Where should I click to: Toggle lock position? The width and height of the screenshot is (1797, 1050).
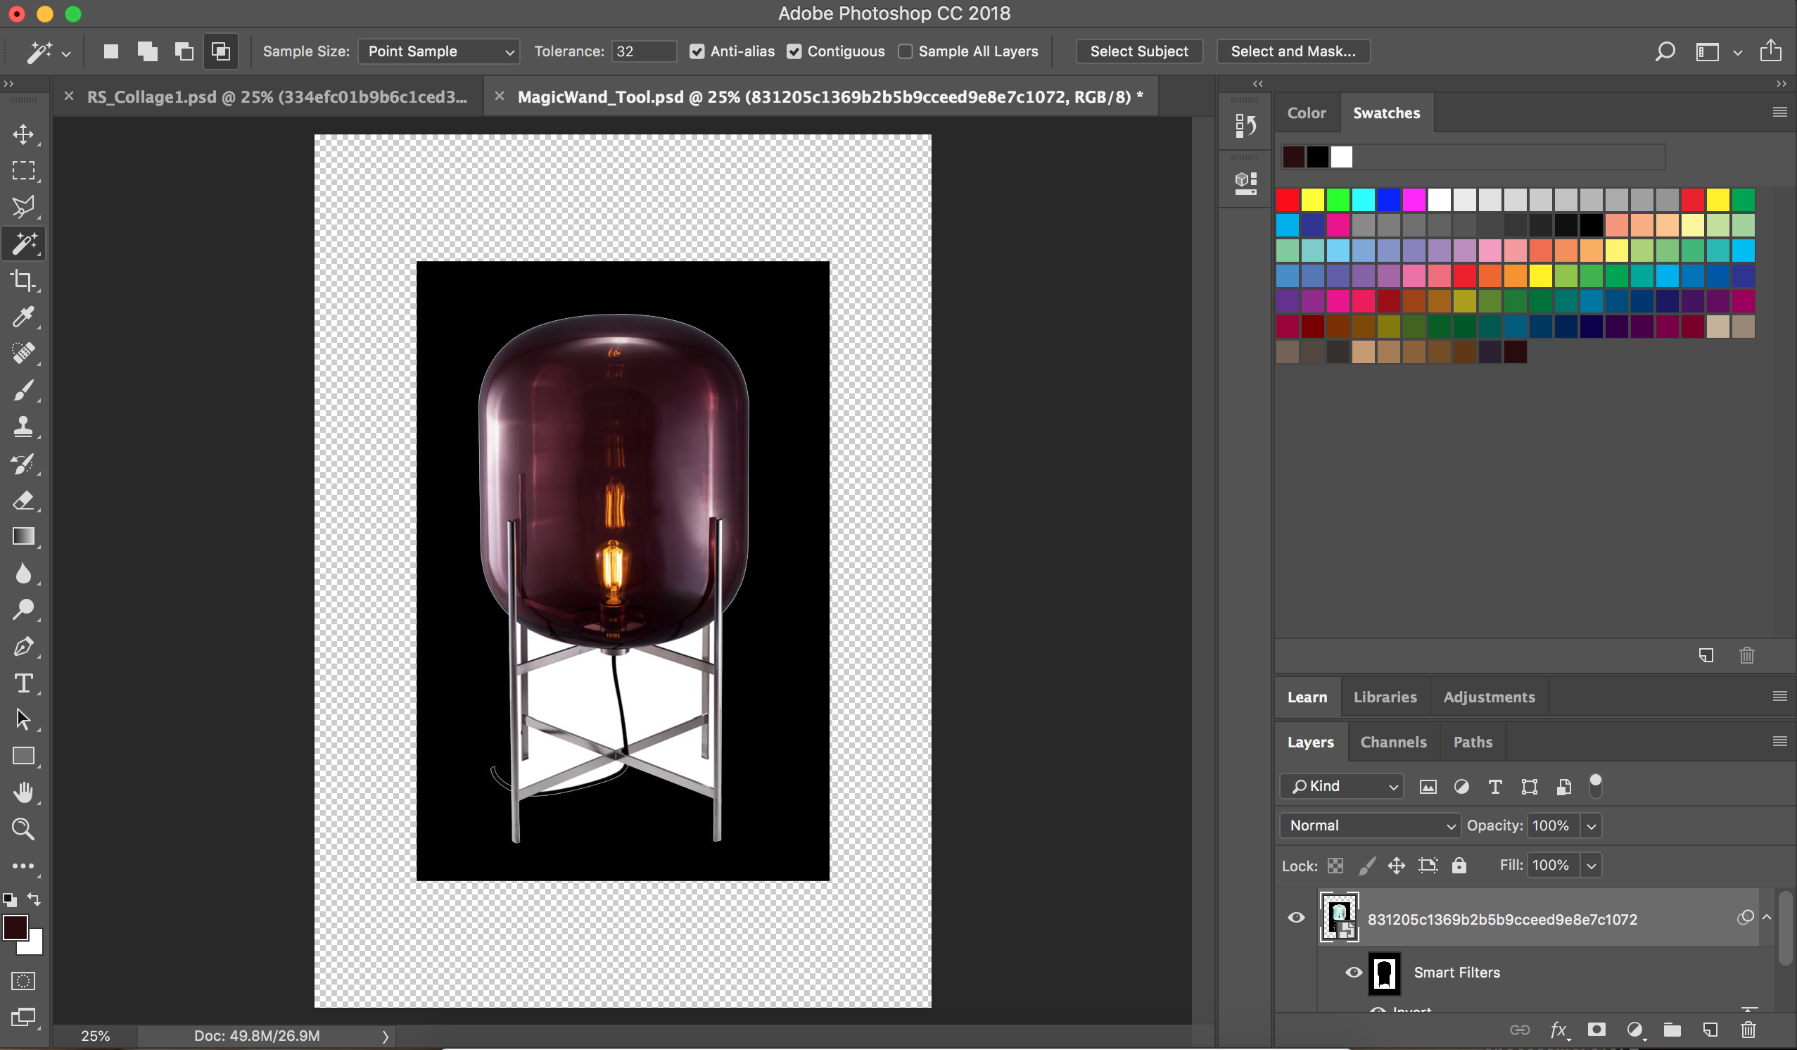click(x=1396, y=865)
